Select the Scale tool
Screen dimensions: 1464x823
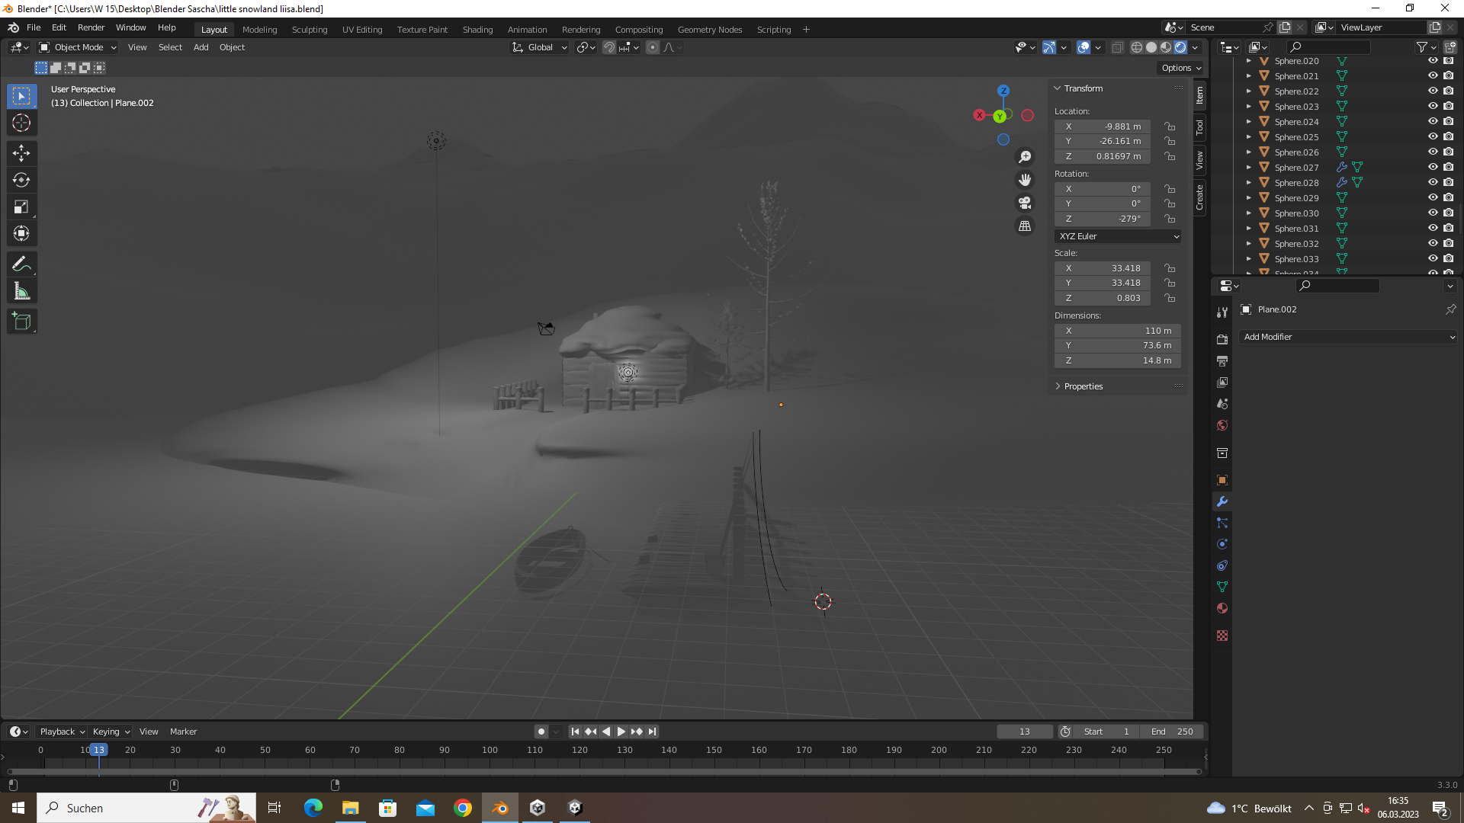pyautogui.click(x=21, y=207)
